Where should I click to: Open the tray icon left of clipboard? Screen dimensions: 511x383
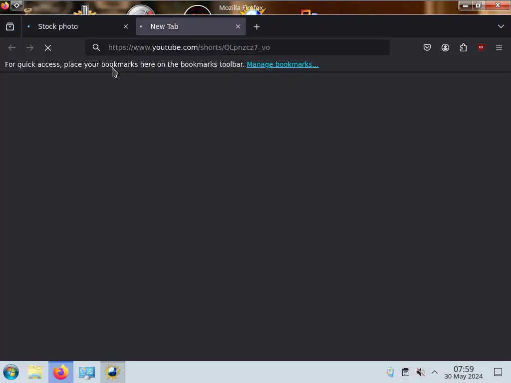pyautogui.click(x=390, y=372)
